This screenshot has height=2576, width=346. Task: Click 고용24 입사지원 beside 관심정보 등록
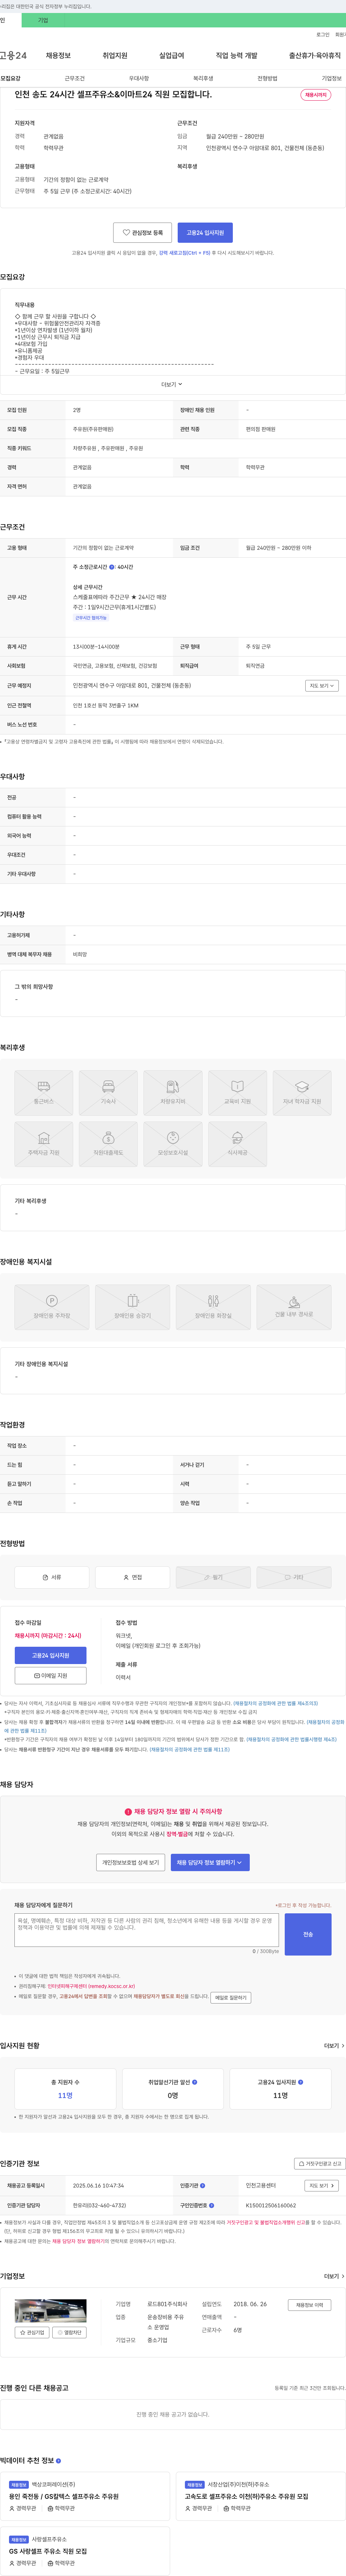click(205, 233)
